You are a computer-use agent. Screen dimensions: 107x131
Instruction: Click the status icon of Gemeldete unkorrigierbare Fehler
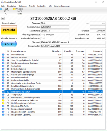click(x=3, y=83)
